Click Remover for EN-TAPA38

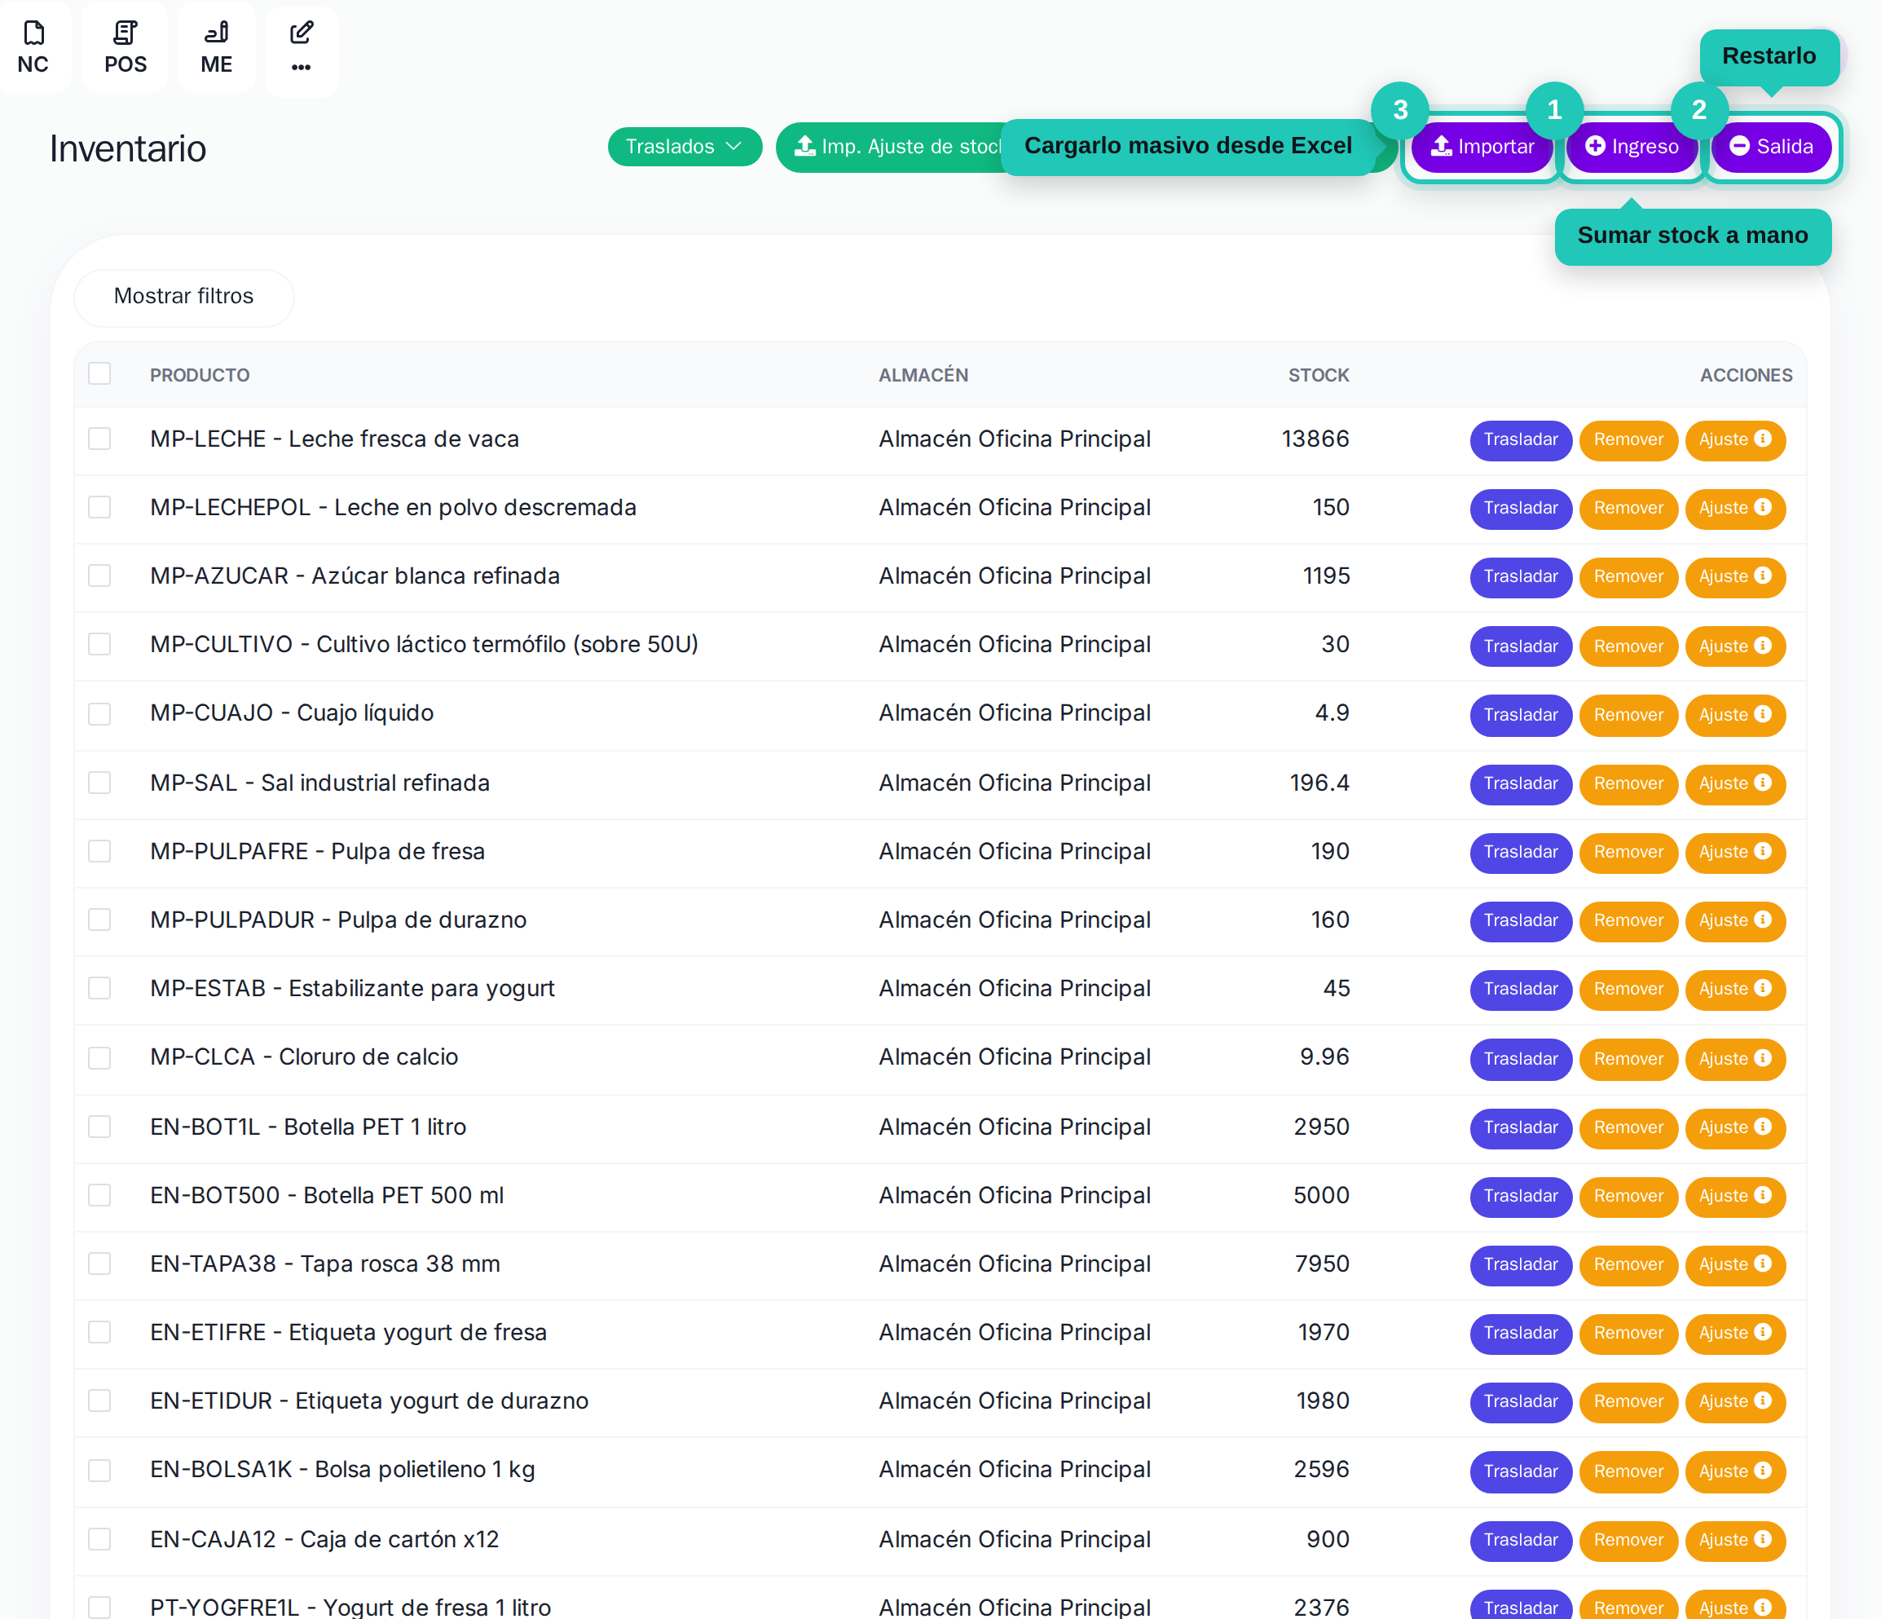pos(1628,1265)
